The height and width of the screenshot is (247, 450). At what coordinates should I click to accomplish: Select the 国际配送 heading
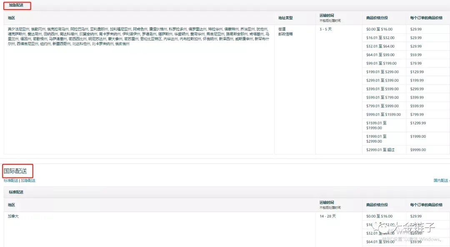point(15,171)
